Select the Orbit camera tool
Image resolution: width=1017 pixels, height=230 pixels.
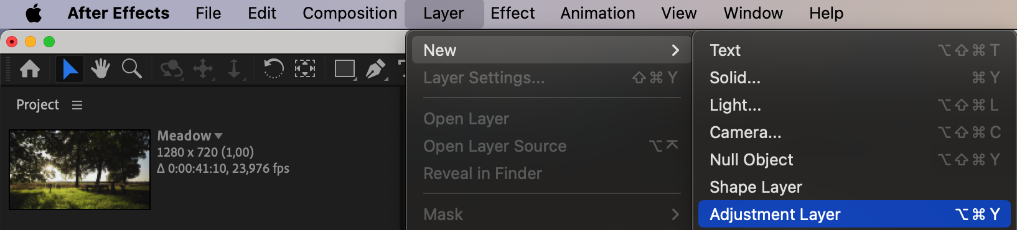171,69
